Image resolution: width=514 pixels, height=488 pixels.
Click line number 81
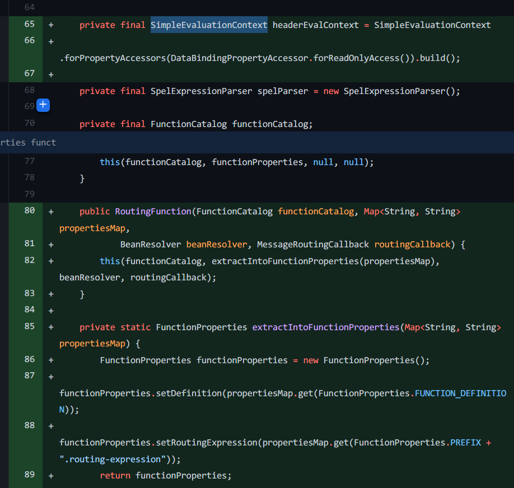(30, 243)
